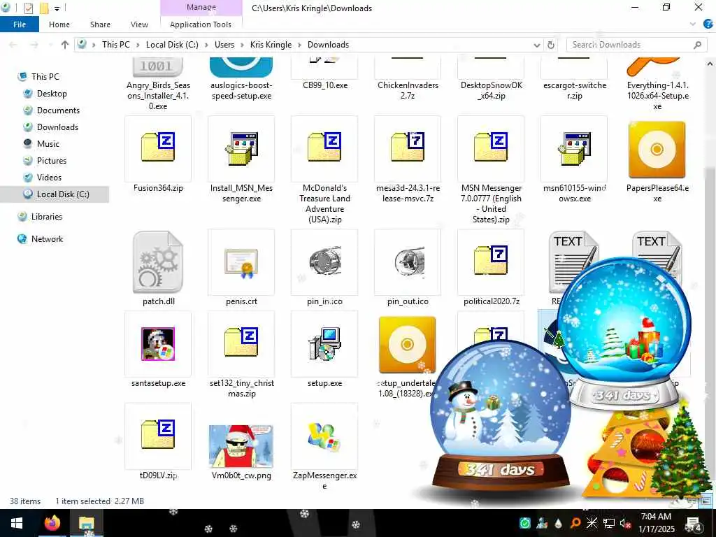Open Customize Quick Access Toolbar dropdown
Screen dimensions: 716x537
[57, 8]
